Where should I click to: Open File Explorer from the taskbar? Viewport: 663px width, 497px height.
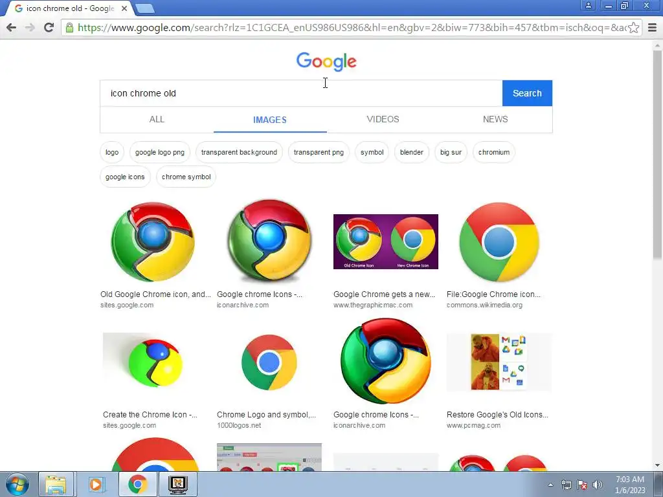click(x=56, y=484)
